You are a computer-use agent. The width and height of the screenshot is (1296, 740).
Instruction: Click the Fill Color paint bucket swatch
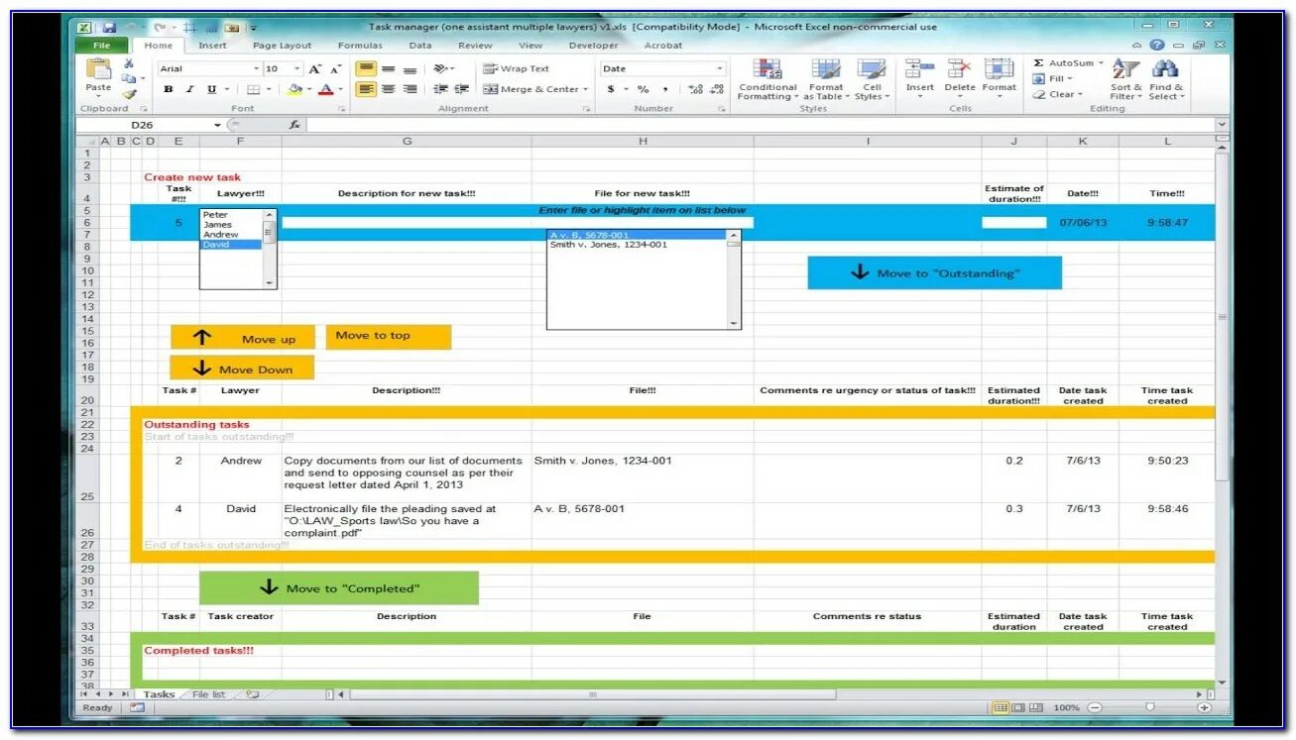coord(295,89)
